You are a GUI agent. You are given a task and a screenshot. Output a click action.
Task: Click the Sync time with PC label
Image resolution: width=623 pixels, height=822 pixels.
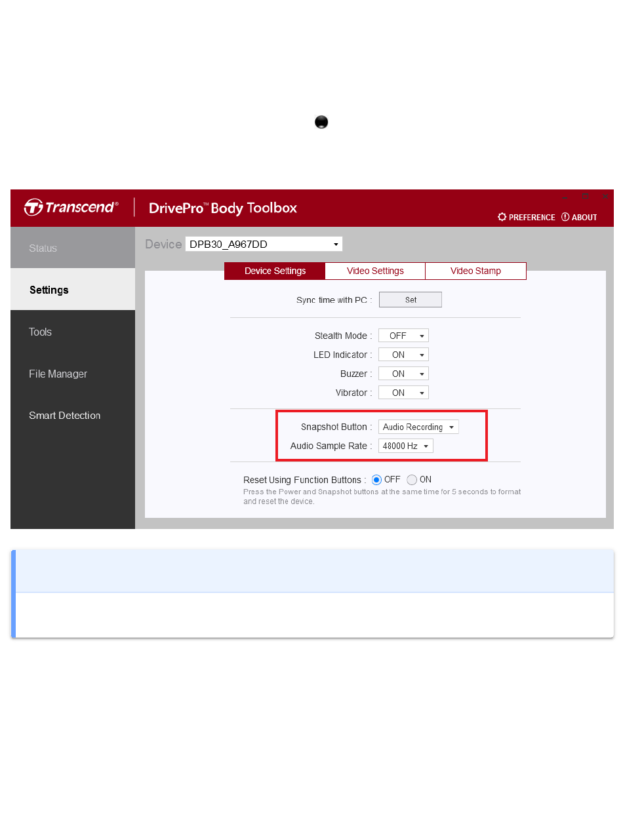(x=334, y=300)
